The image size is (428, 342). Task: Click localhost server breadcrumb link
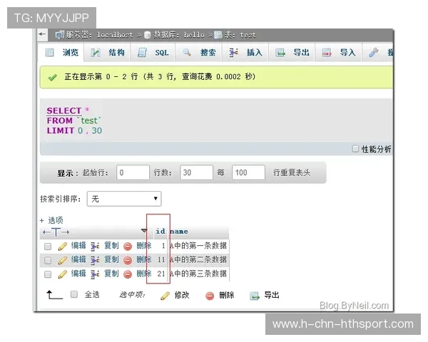pos(115,35)
